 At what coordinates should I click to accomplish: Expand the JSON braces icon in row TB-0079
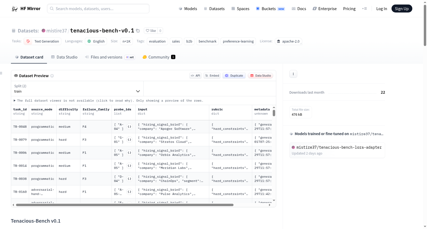129,140
